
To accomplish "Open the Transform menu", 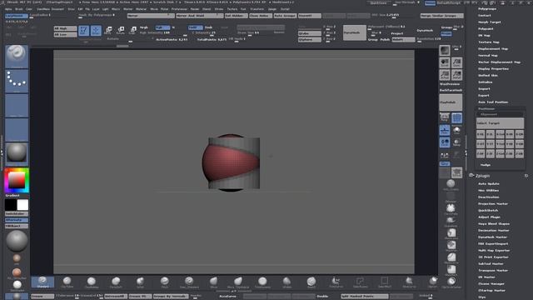I will click(257, 9).
